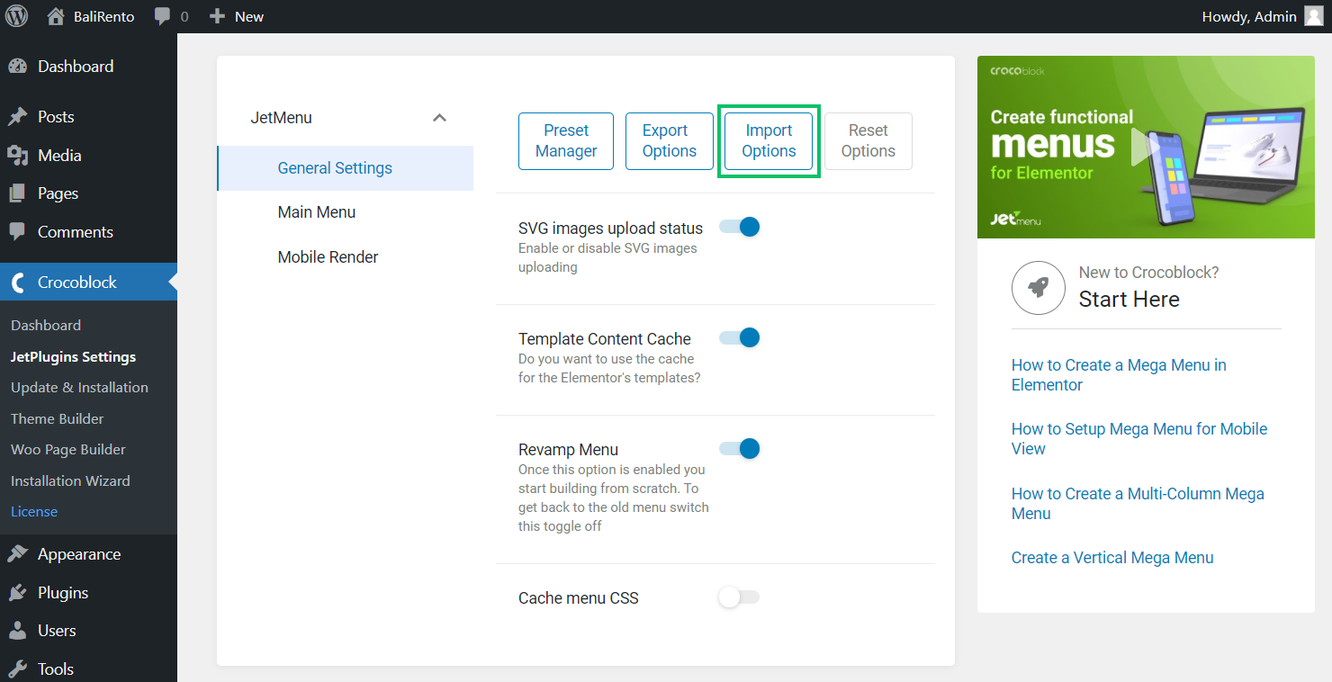Click the JetMenu section title
The image size is (1332, 682).
point(281,118)
